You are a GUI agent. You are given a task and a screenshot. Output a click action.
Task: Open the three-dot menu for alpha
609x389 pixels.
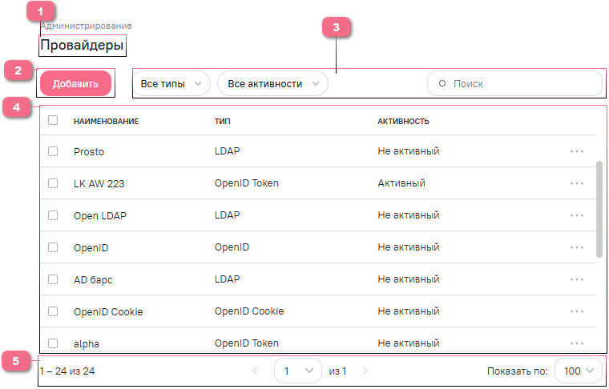click(x=577, y=343)
